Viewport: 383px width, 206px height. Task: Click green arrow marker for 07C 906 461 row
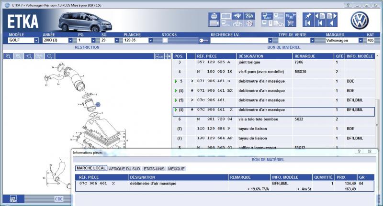(176, 100)
